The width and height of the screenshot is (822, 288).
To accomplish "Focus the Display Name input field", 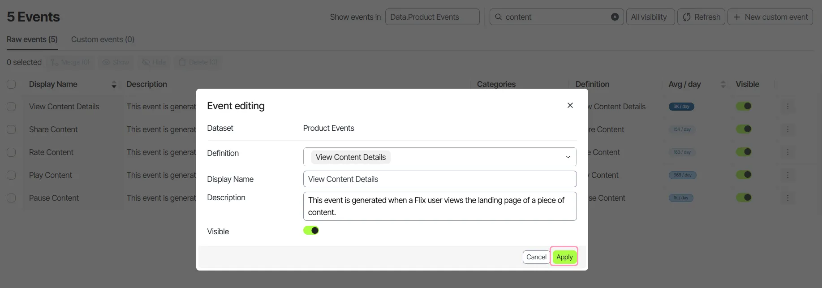I will pos(440,179).
